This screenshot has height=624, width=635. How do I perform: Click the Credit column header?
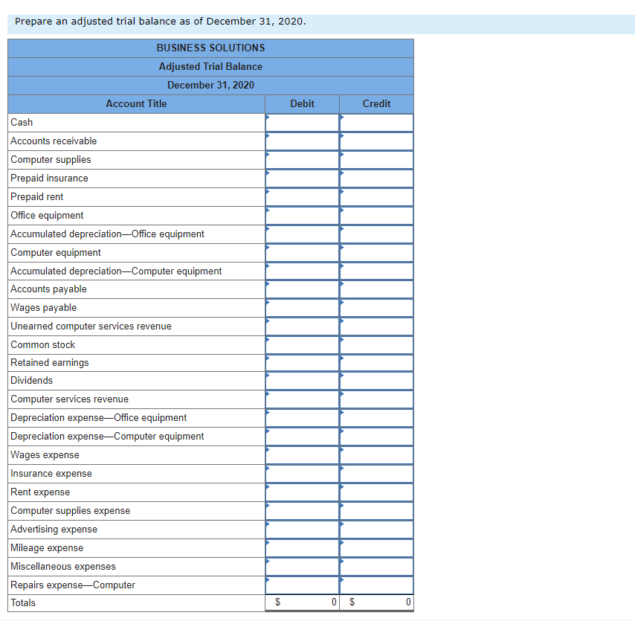point(377,104)
